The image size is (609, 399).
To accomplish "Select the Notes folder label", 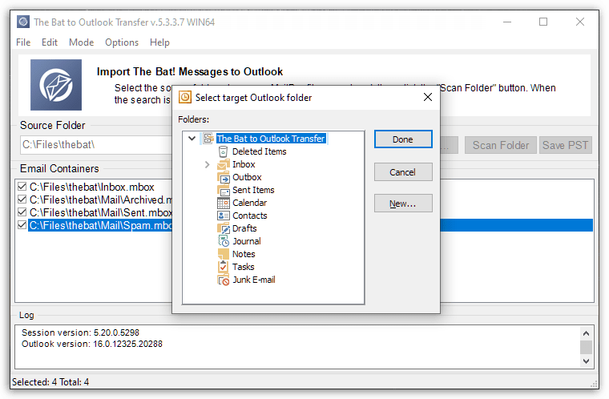I will point(244,254).
